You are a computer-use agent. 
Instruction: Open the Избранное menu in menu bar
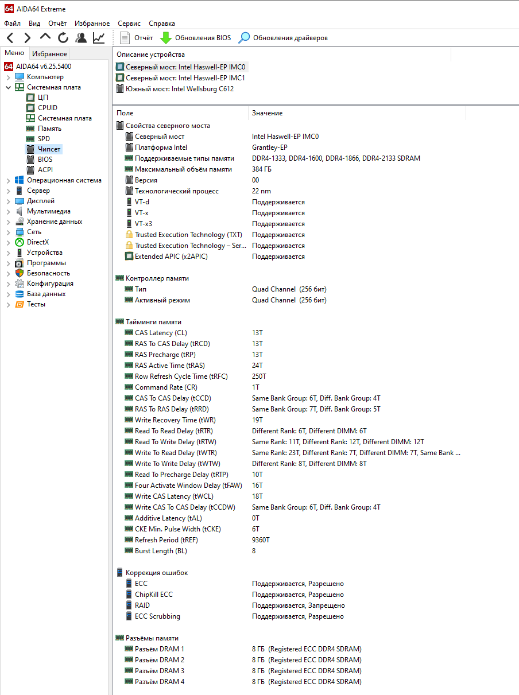pyautogui.click(x=92, y=24)
